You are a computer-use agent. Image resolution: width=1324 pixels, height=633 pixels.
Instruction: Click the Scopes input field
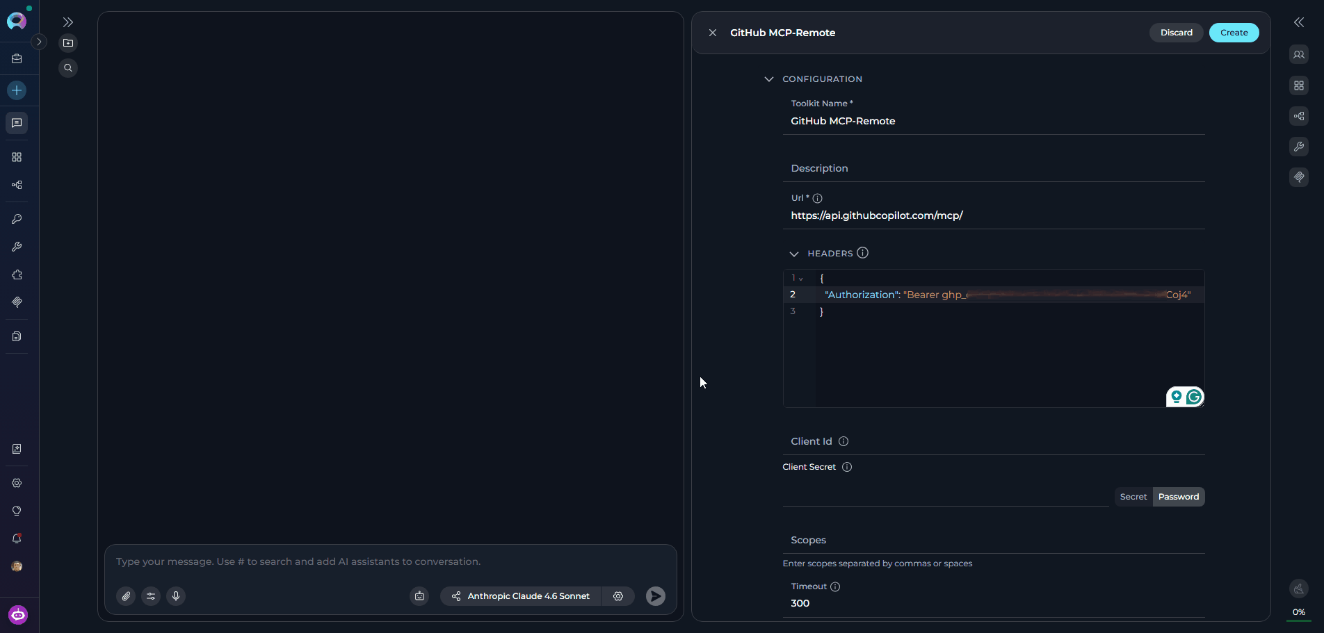click(994, 540)
